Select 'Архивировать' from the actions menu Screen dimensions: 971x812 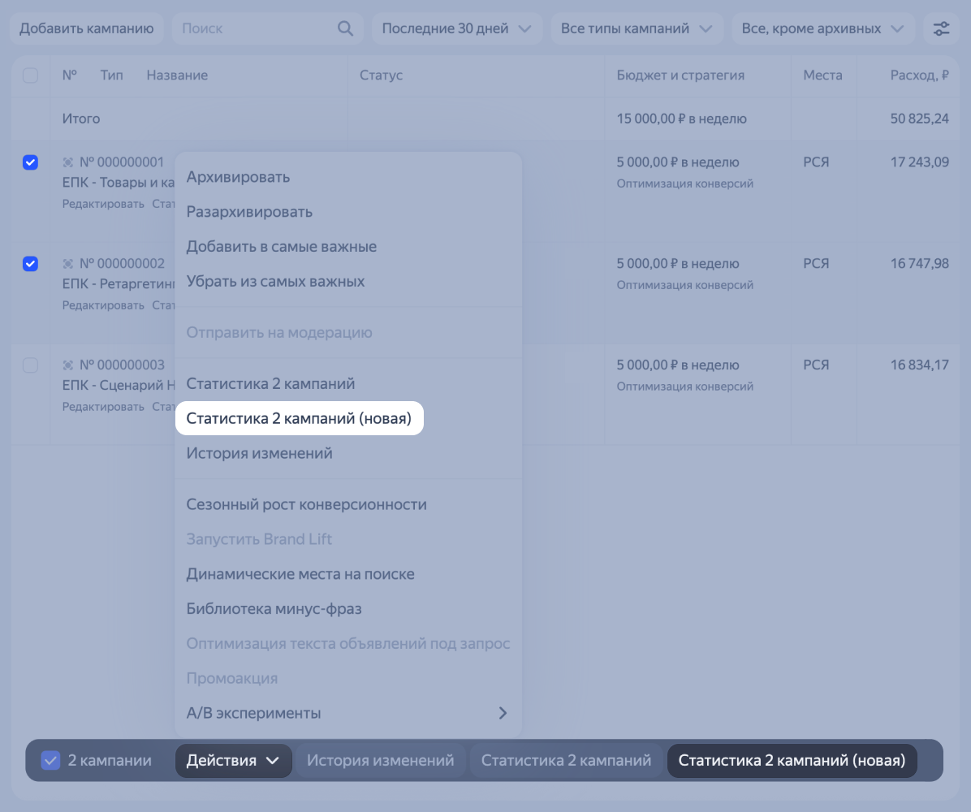coord(238,177)
